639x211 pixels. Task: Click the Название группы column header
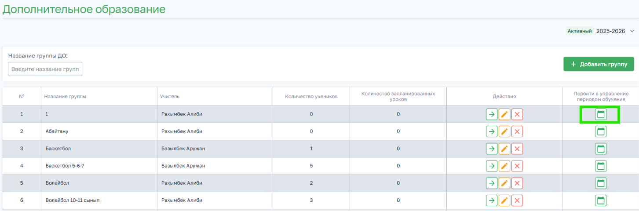(x=66, y=96)
